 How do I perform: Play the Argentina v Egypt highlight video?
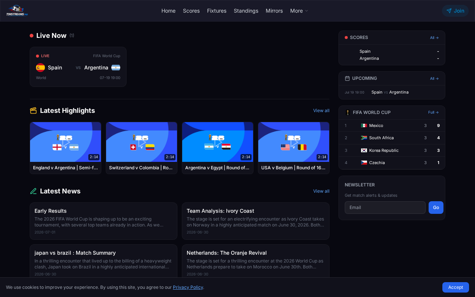click(217, 142)
